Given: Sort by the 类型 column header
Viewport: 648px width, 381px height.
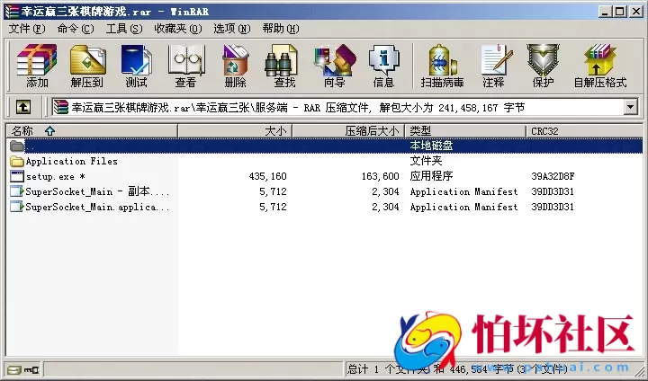Looking at the screenshot, I should pyautogui.click(x=465, y=131).
